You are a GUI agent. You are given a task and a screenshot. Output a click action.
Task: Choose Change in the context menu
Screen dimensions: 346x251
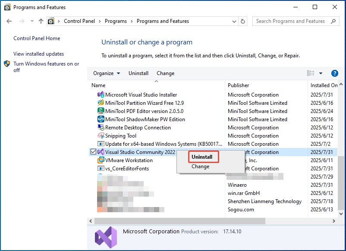[200, 166]
